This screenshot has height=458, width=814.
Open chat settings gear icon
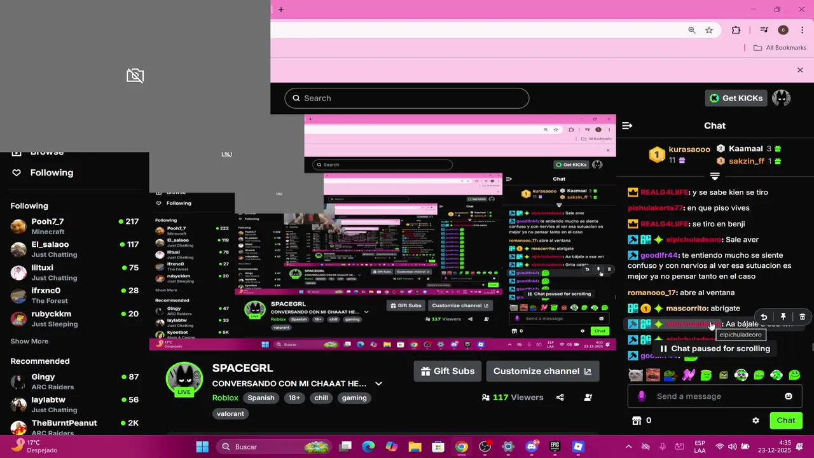coord(755,420)
